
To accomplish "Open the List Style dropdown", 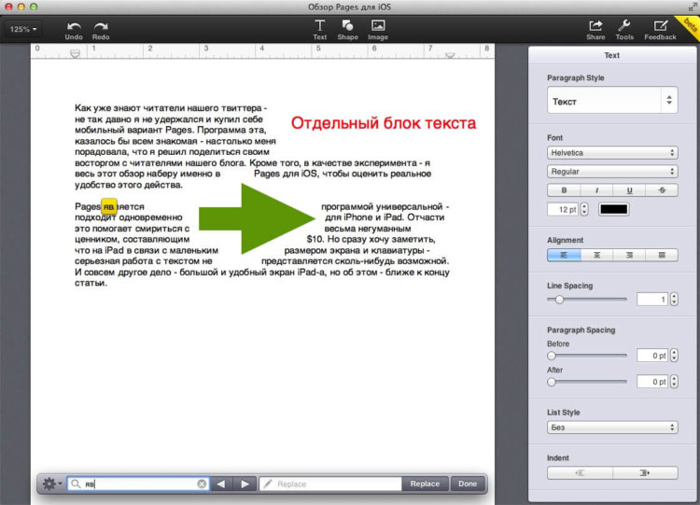I will (x=612, y=428).
